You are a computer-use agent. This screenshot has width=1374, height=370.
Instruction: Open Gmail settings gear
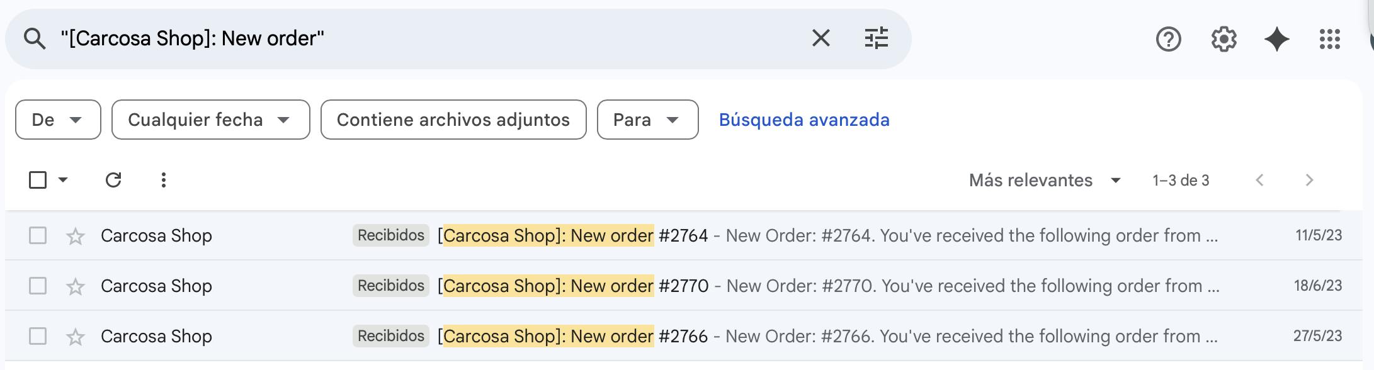[1224, 40]
